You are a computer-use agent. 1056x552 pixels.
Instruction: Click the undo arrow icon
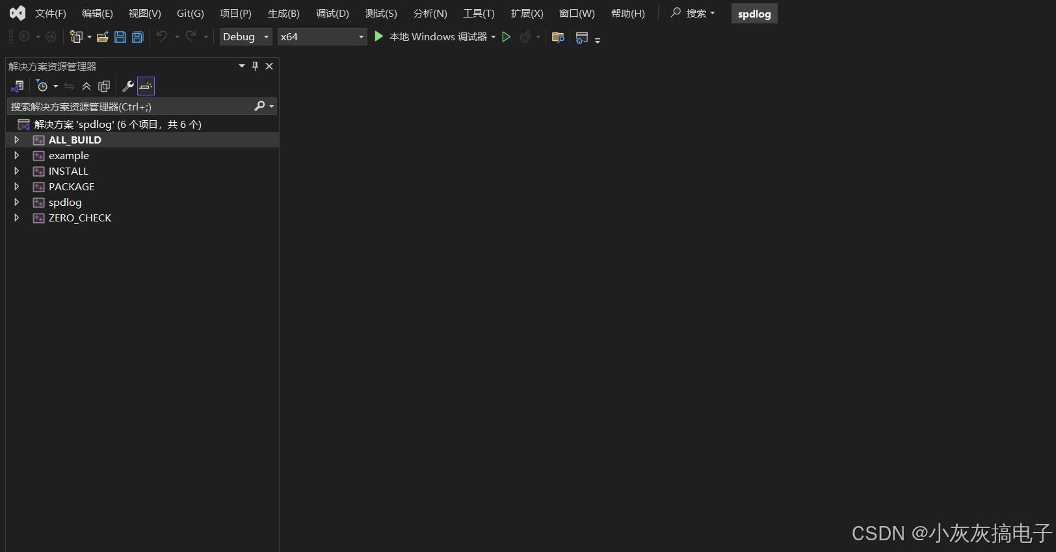tap(162, 36)
